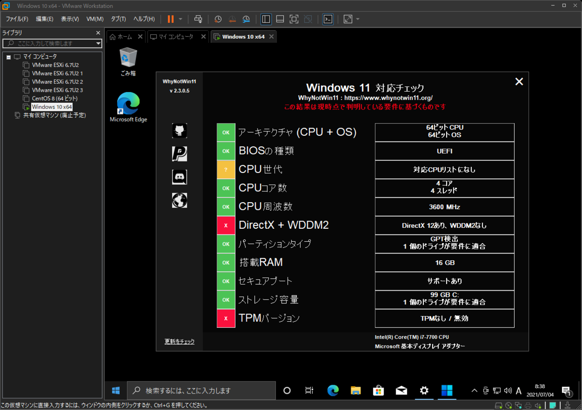Click WhyNotWin11 taskbar app icon

pos(447,390)
